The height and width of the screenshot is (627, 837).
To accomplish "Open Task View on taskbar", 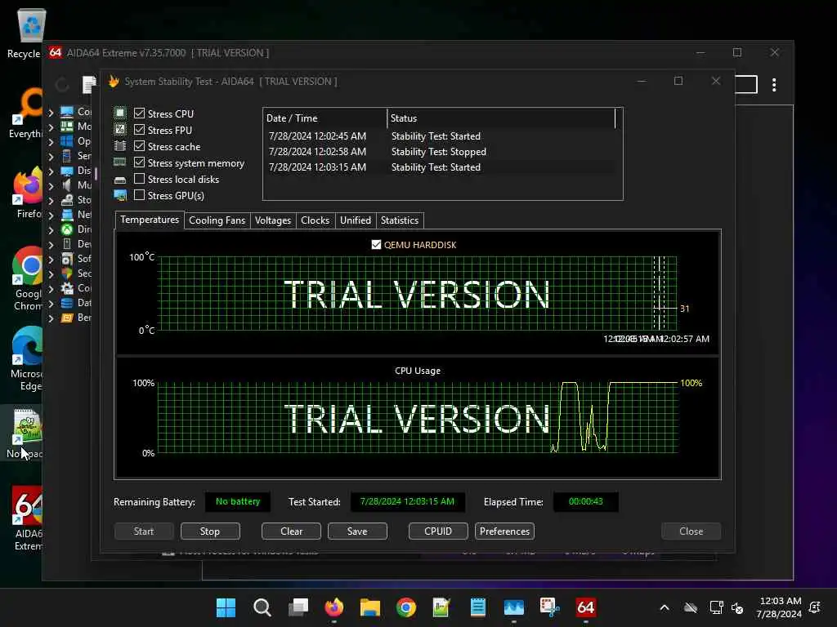I will 298,607.
